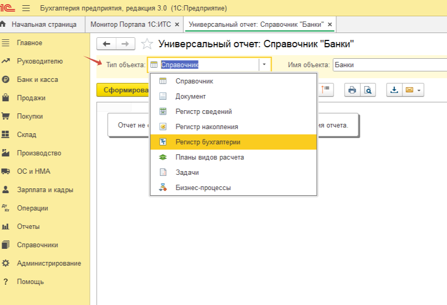The image size is (447, 305).
Task: Expand email send options arrow
Action: pos(419,90)
